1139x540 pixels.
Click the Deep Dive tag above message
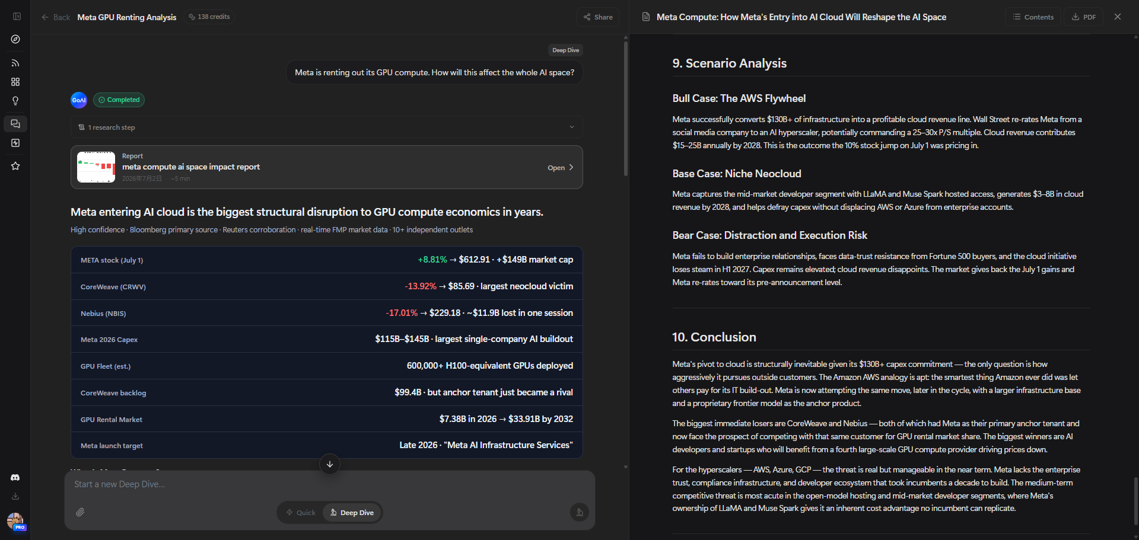565,50
